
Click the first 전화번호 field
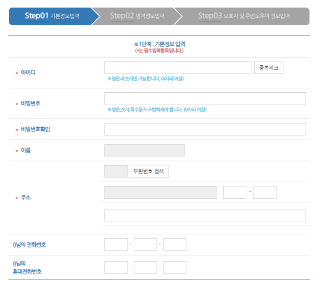(x=116, y=245)
